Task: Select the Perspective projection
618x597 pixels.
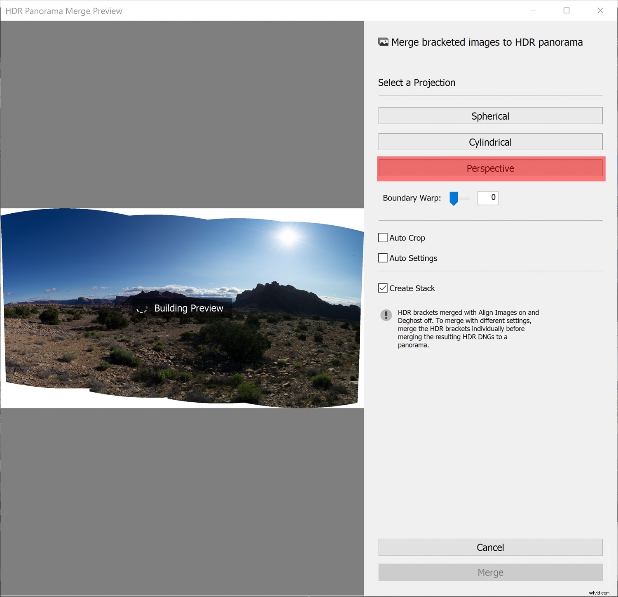Action: pyautogui.click(x=490, y=168)
